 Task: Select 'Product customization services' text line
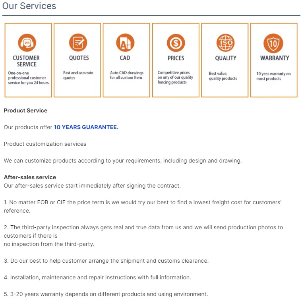(x=45, y=144)
